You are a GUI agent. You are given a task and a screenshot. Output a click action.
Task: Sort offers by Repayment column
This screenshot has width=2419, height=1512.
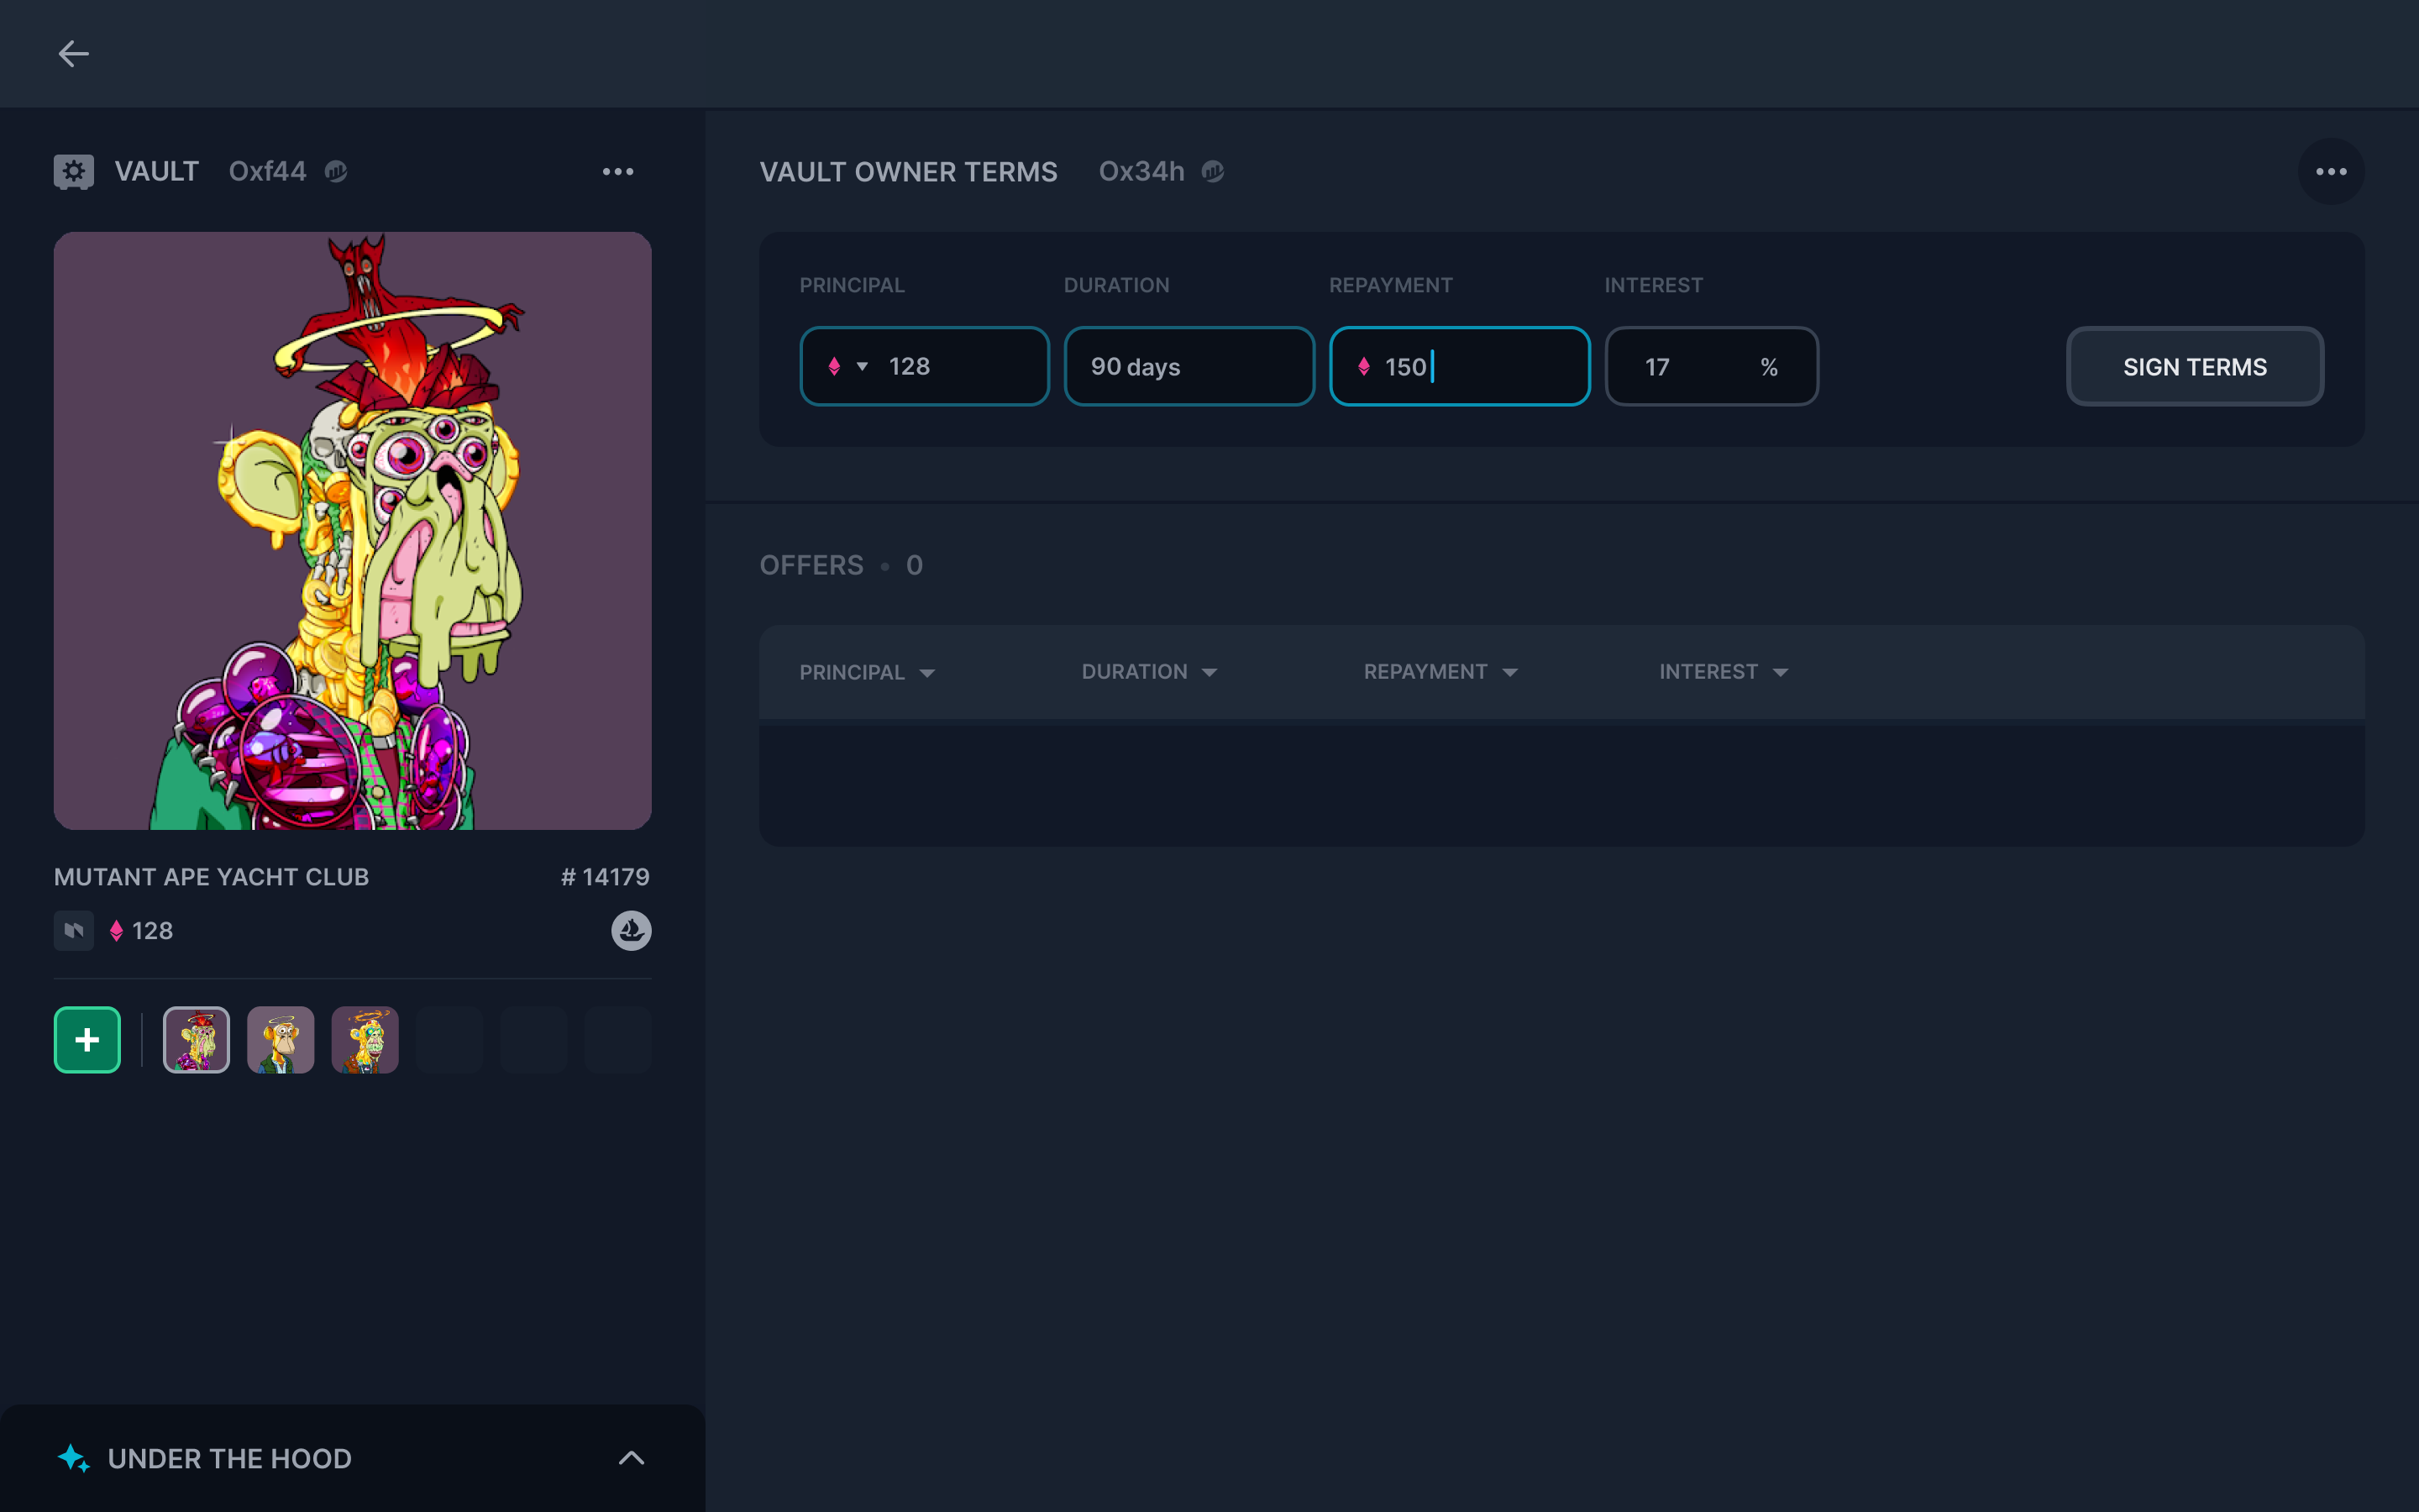point(1440,672)
